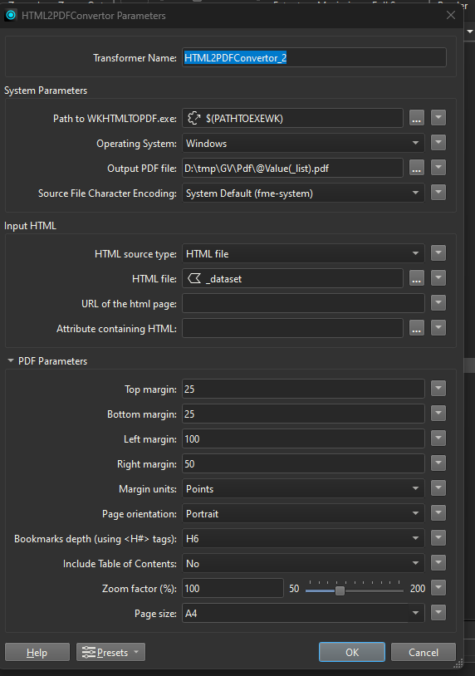Open Source File Character Encoding dropdown
Image resolution: width=475 pixels, height=676 pixels.
(303, 193)
